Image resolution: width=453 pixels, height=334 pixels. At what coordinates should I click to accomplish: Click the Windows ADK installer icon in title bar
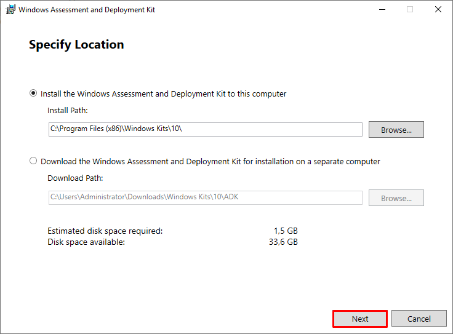(10, 9)
